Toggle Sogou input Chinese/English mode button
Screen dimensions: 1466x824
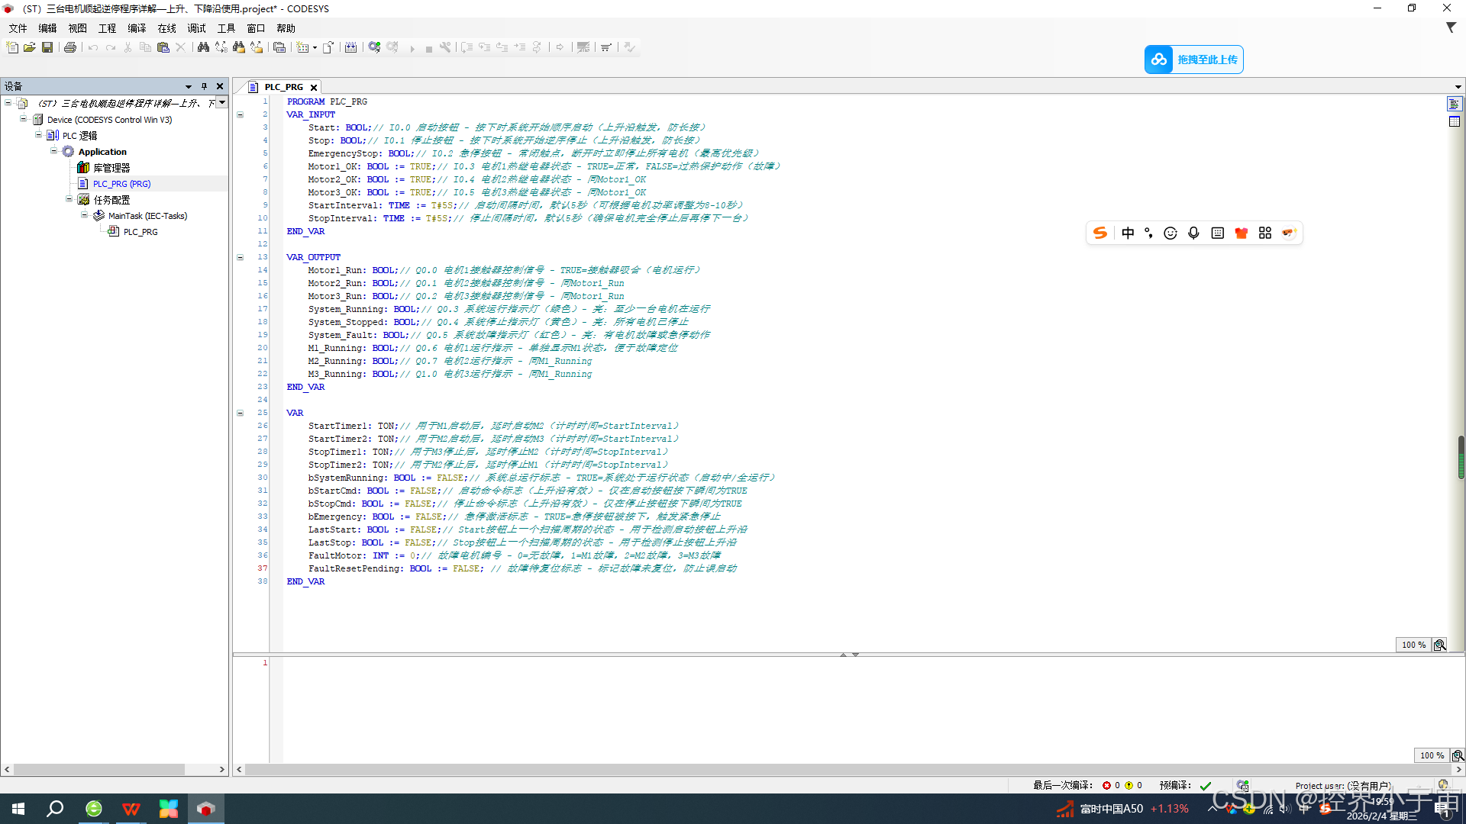(1128, 233)
